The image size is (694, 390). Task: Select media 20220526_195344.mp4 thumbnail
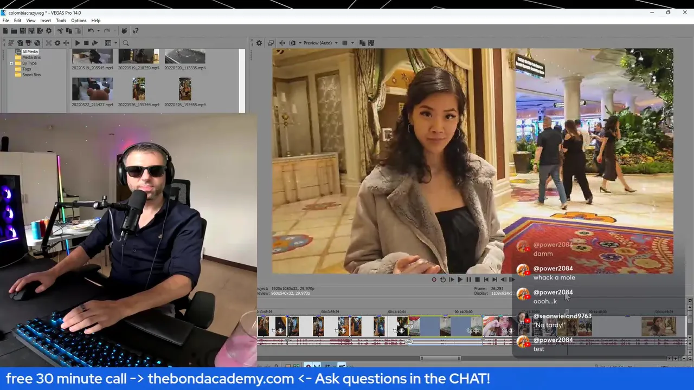(139, 89)
